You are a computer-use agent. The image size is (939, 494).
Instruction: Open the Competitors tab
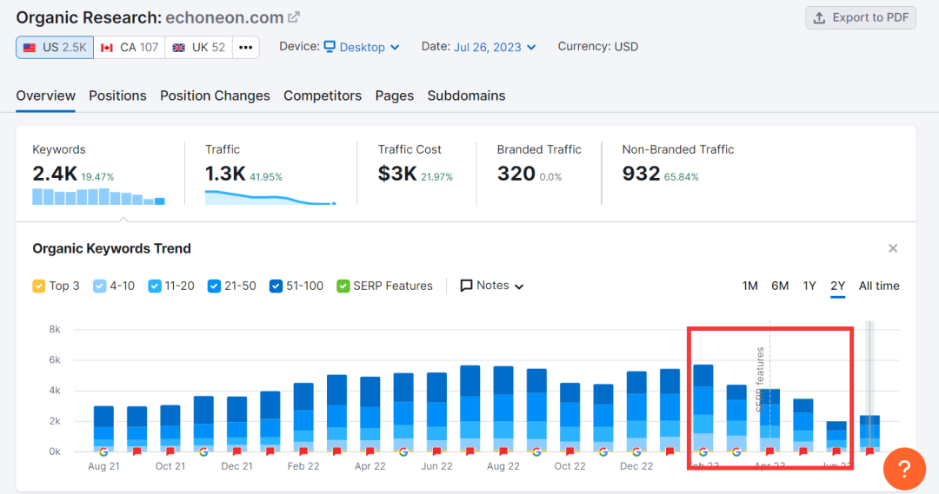(323, 96)
